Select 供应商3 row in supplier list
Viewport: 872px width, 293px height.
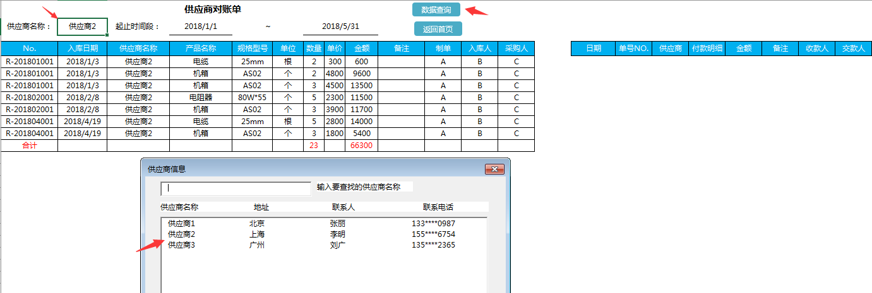pos(324,245)
